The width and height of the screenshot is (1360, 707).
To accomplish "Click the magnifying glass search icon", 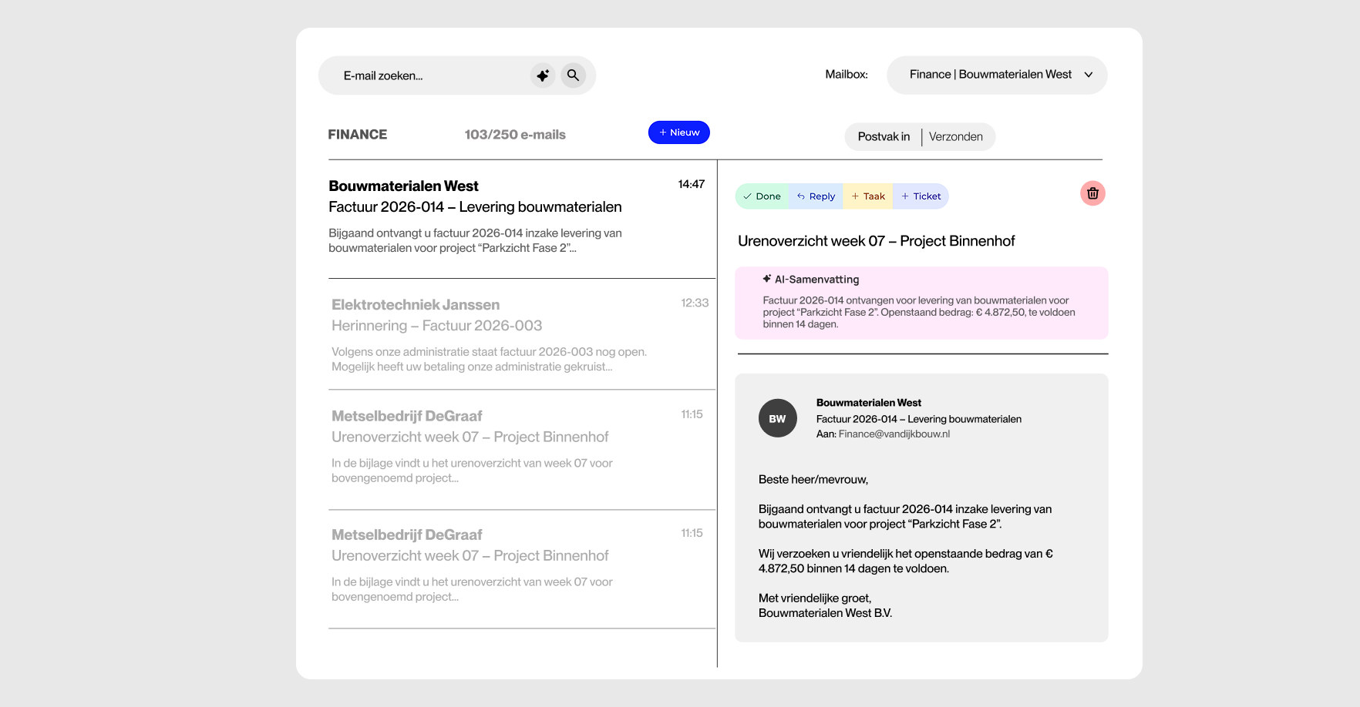I will [573, 75].
